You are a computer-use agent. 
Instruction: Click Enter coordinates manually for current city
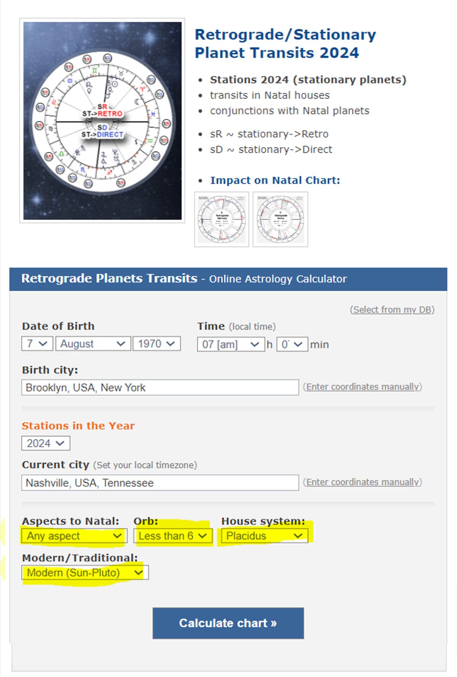tap(362, 482)
